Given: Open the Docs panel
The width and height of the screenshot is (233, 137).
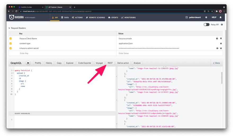Looking at the screenshot, I should coord(217,63).
